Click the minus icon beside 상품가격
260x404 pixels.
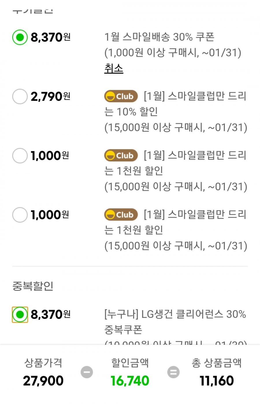(87, 372)
